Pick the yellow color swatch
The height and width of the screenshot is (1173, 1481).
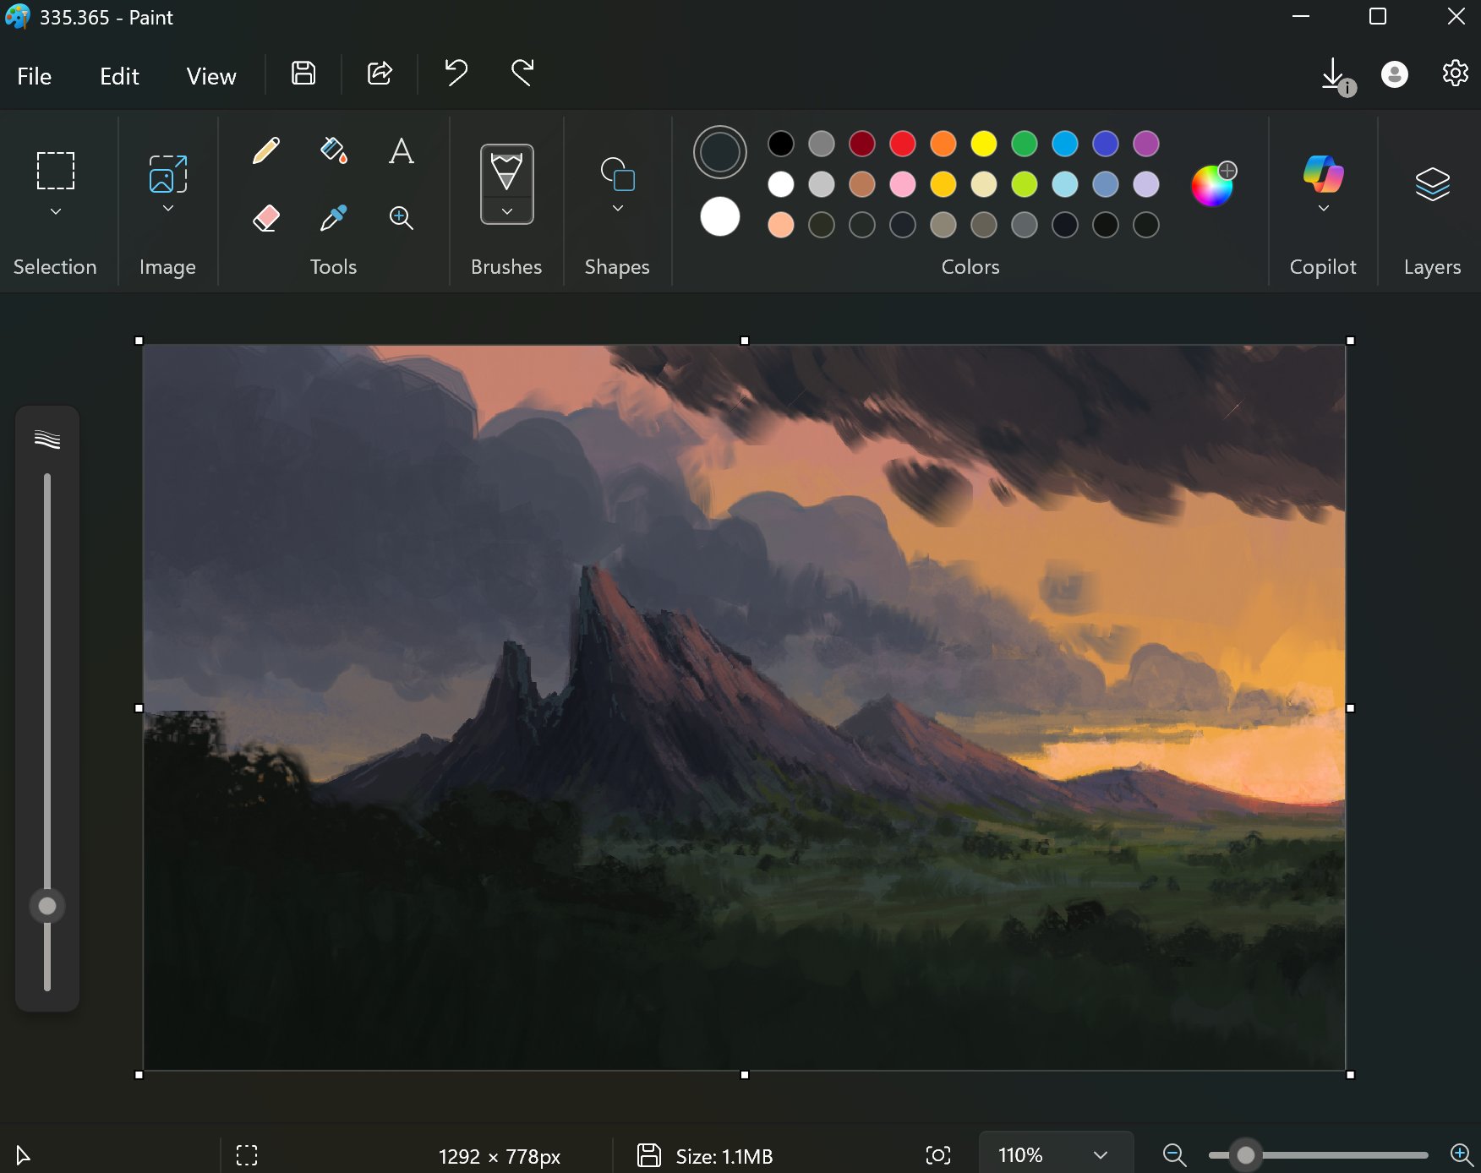pyautogui.click(x=984, y=144)
